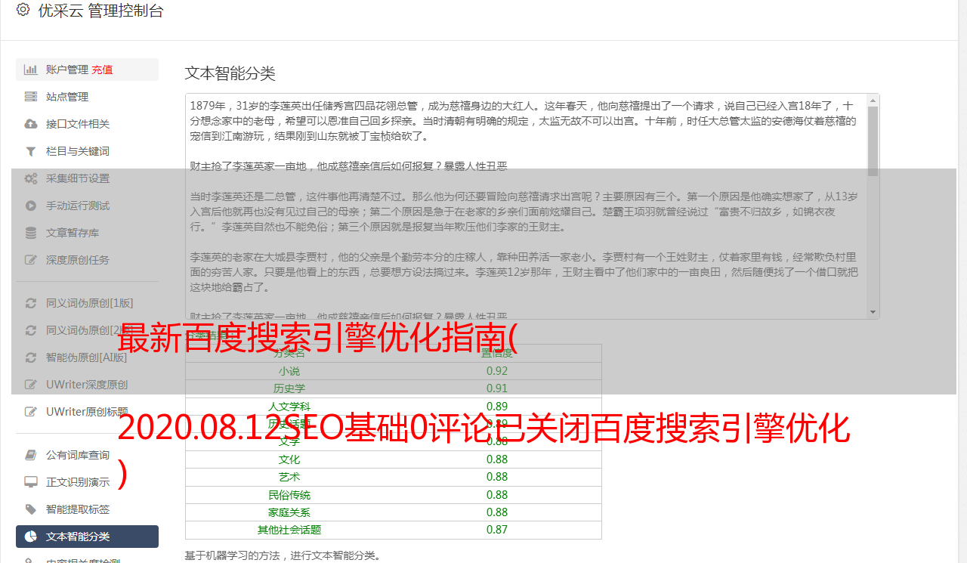Image resolution: width=967 pixels, height=563 pixels.
Task: Open the red 充值 recharge link
Action: (x=103, y=70)
